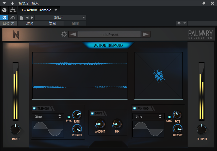Step Pan Mod waveform with up/down arrows
Screen dimensions: 217x151
point(160,116)
